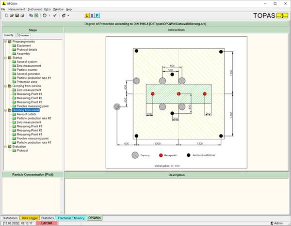Click the Copy toolbar icon

point(31,15)
